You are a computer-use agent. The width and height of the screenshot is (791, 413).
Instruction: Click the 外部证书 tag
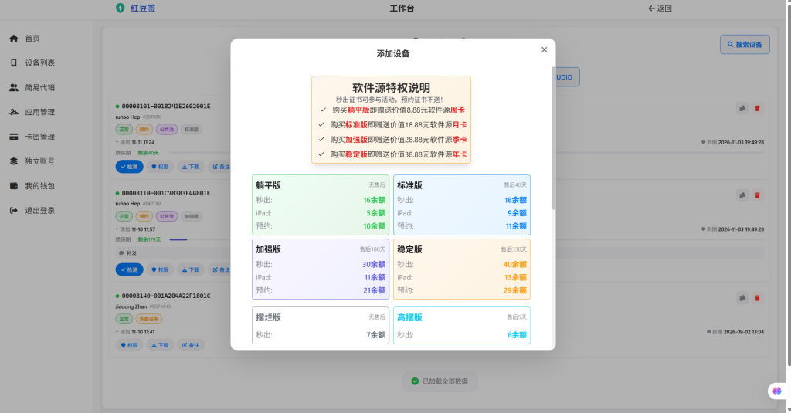click(148, 319)
